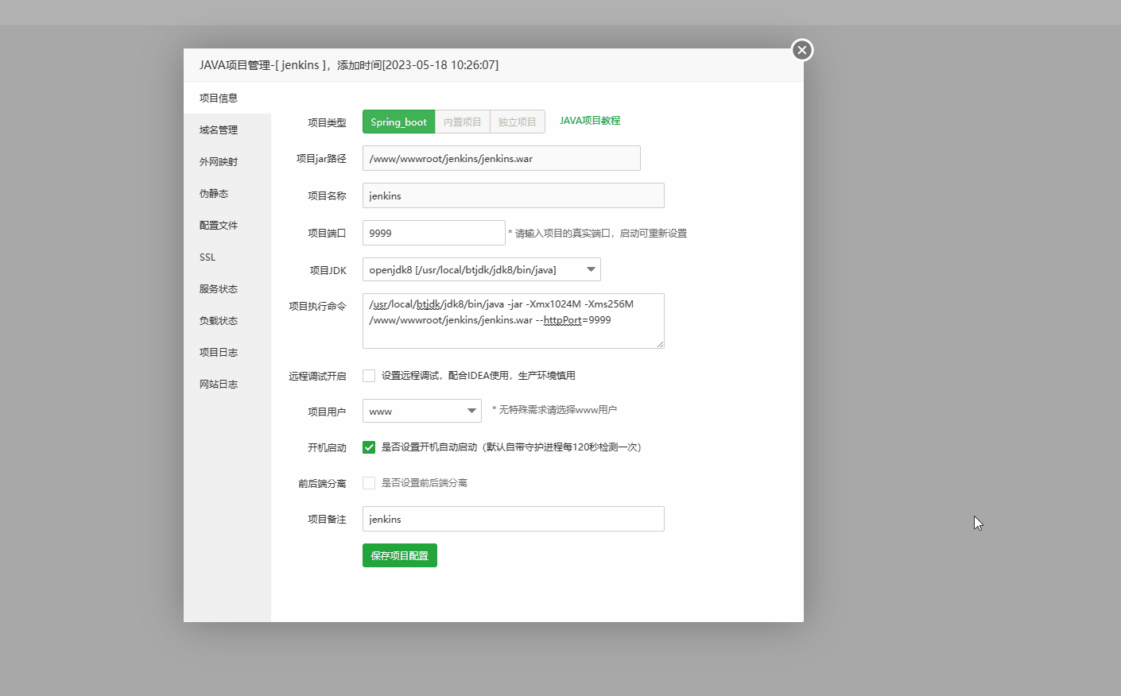The height and width of the screenshot is (696, 1121).
Task: View 服务状态 tab
Action: coord(227,288)
